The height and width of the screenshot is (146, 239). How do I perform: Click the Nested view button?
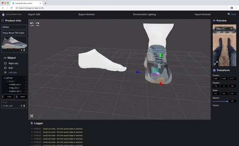point(21,97)
